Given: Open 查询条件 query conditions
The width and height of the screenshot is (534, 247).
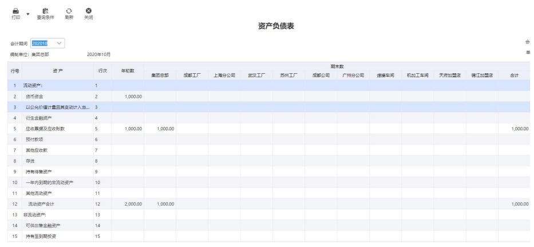Looking at the screenshot, I should click(45, 13).
